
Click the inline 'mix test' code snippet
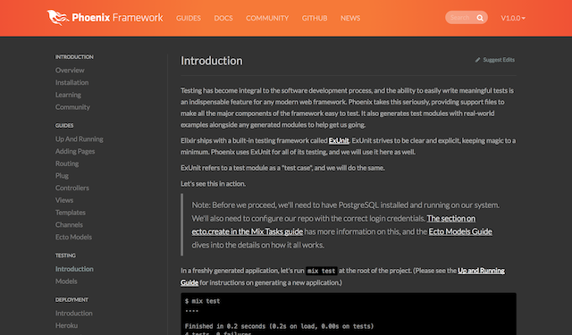point(321,271)
